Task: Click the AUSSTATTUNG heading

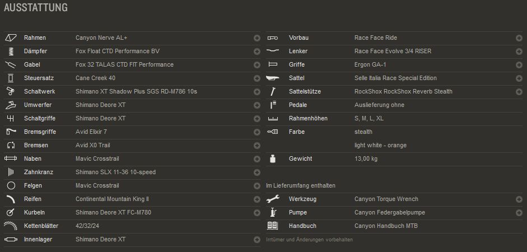Action: pos(36,7)
